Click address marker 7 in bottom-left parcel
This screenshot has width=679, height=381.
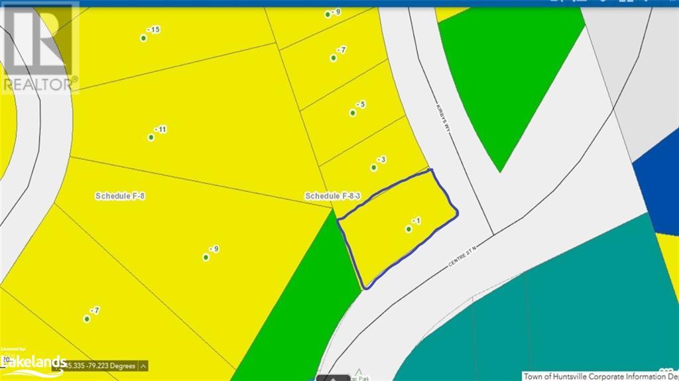tap(87, 319)
